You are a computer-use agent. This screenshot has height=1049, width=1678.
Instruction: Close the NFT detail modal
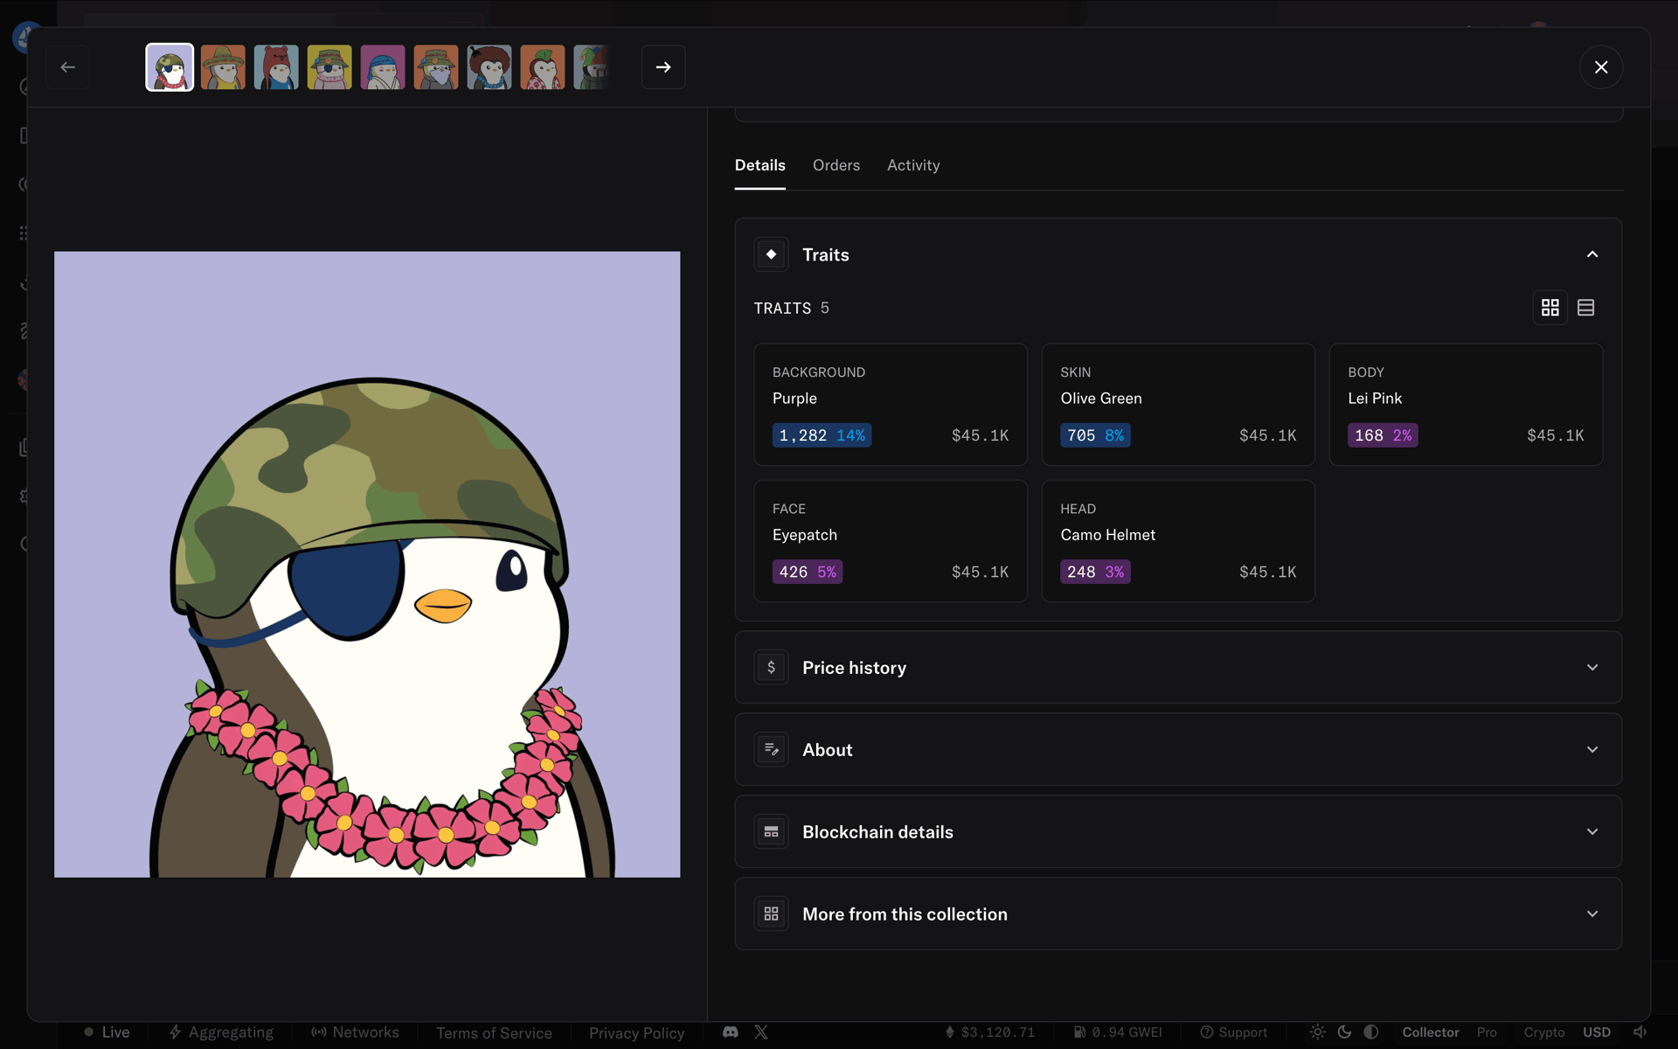tap(1601, 67)
